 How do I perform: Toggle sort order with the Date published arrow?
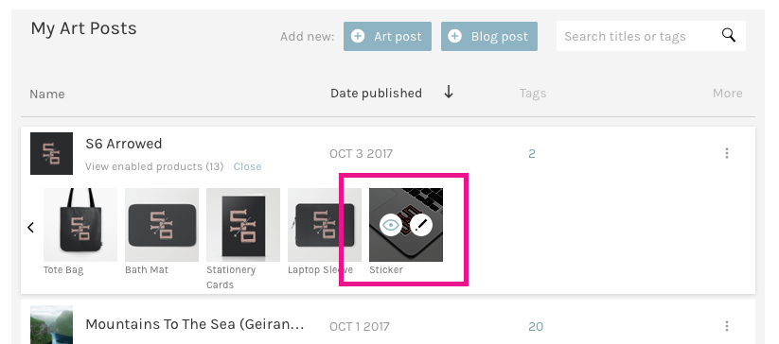pos(449,93)
